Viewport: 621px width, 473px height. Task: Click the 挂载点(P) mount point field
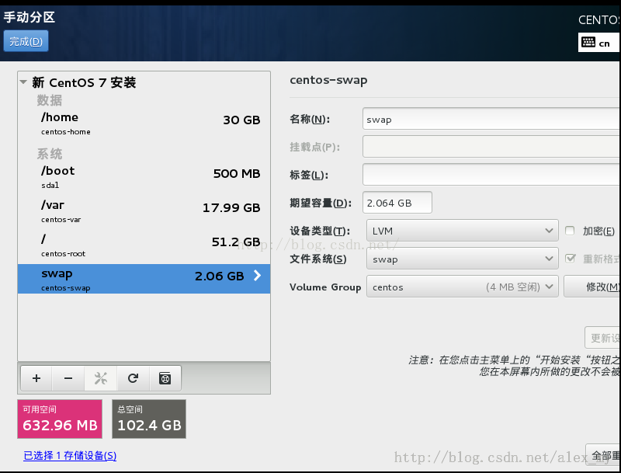click(491, 147)
